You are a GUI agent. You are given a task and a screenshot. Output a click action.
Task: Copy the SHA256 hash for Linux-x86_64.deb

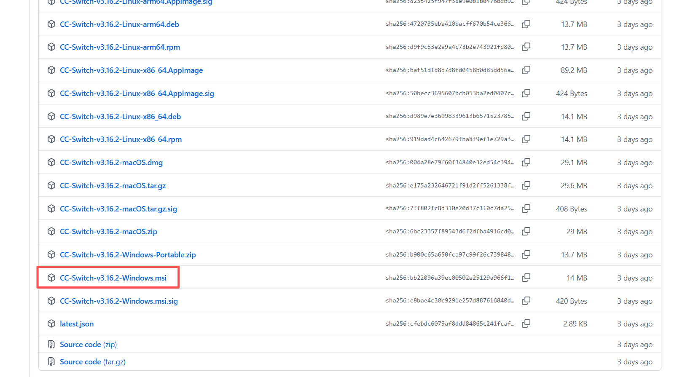[x=526, y=116]
